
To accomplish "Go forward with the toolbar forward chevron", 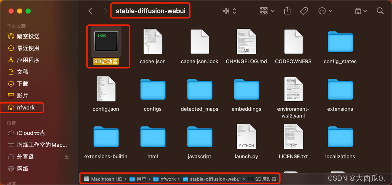I will coord(105,11).
